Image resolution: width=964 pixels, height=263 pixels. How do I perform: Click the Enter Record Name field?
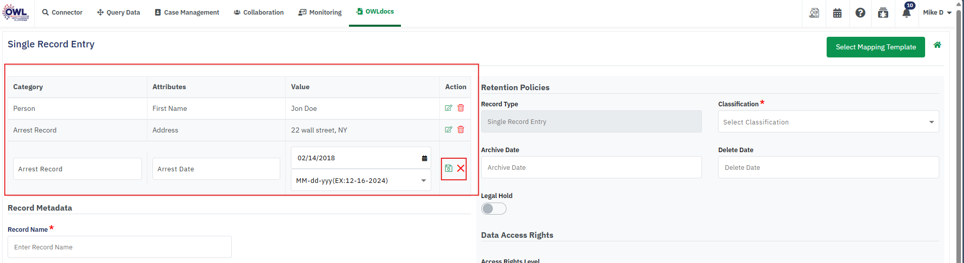pyautogui.click(x=120, y=247)
